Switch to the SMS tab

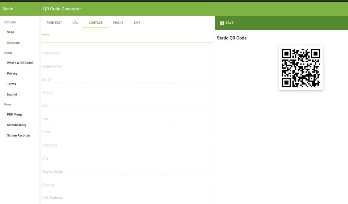(x=137, y=23)
